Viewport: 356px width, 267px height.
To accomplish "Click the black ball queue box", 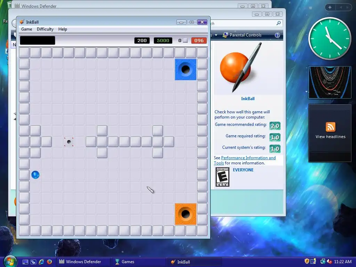I will point(38,40).
